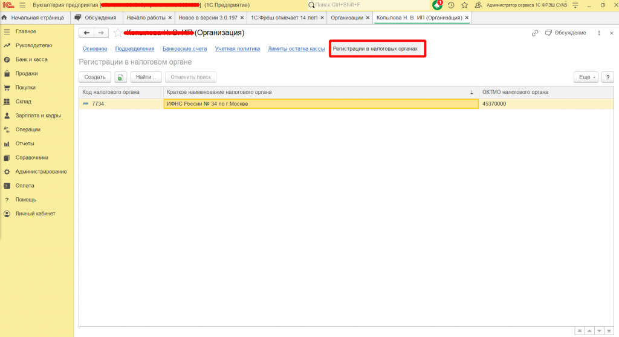Move up one row with list arrow
Screen dimensions: 619x337
(589, 331)
